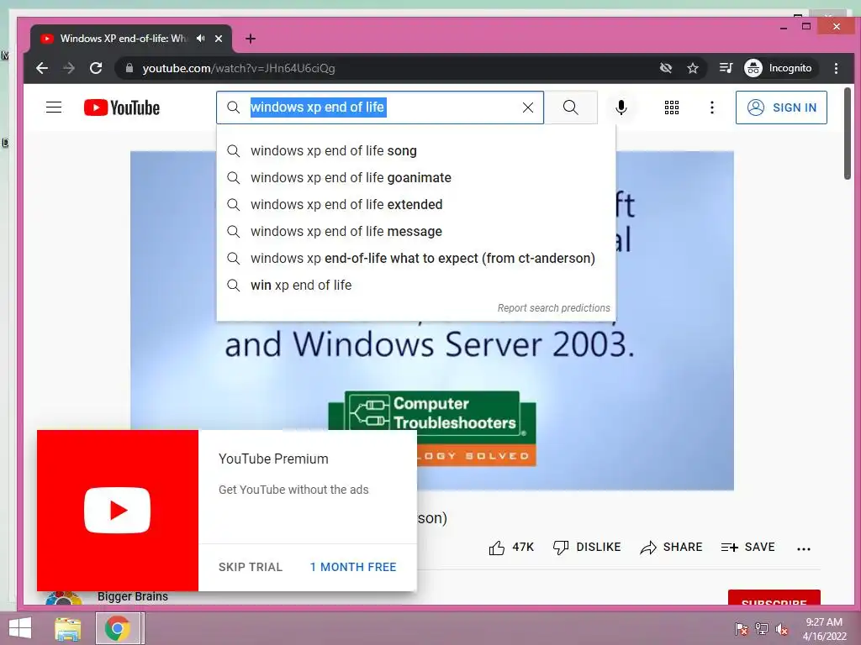Click Report search predictions link

click(553, 308)
